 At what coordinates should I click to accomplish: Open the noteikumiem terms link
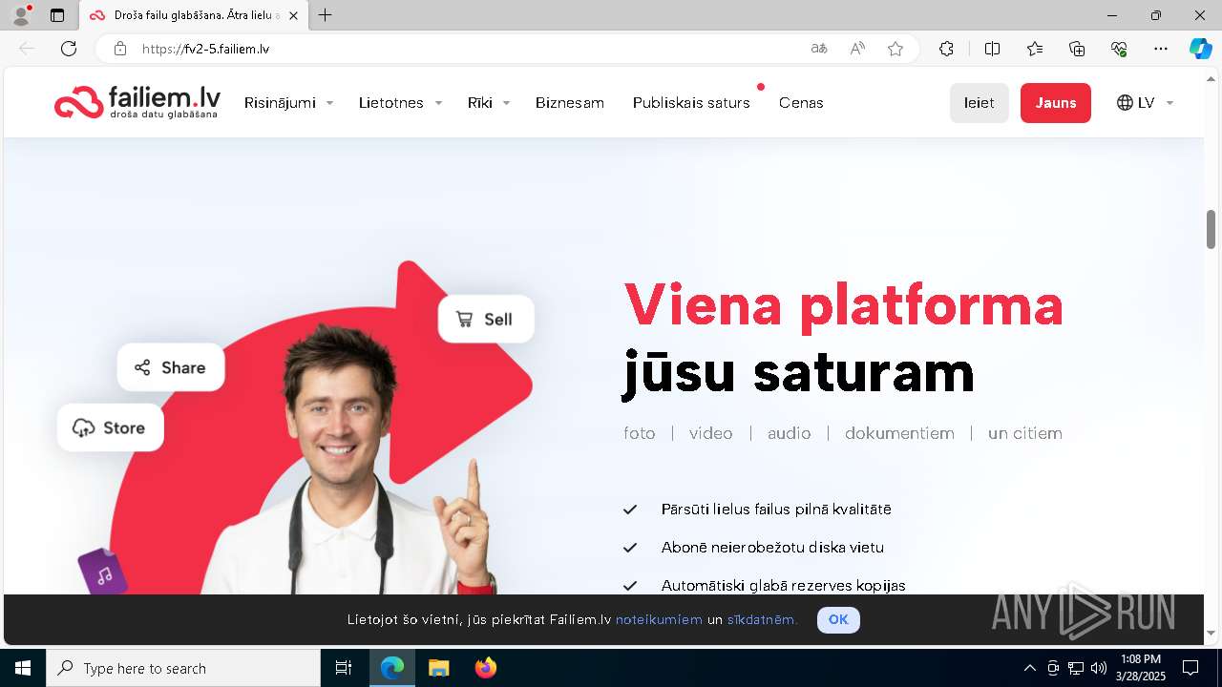click(659, 619)
